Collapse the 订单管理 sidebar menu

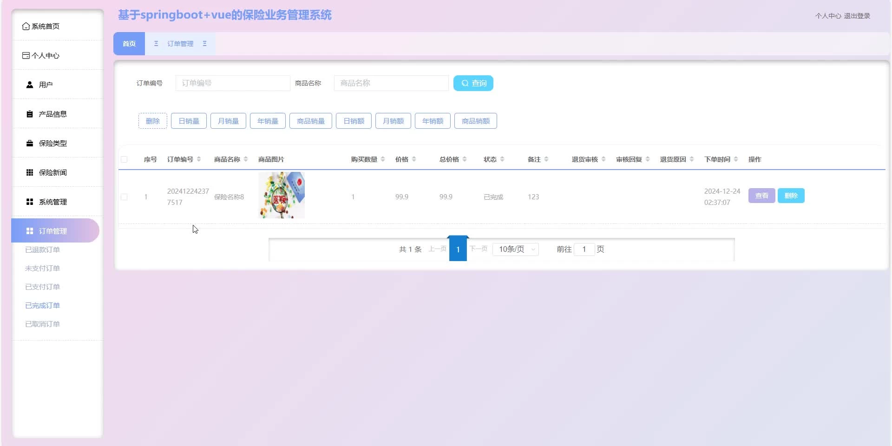(55, 230)
